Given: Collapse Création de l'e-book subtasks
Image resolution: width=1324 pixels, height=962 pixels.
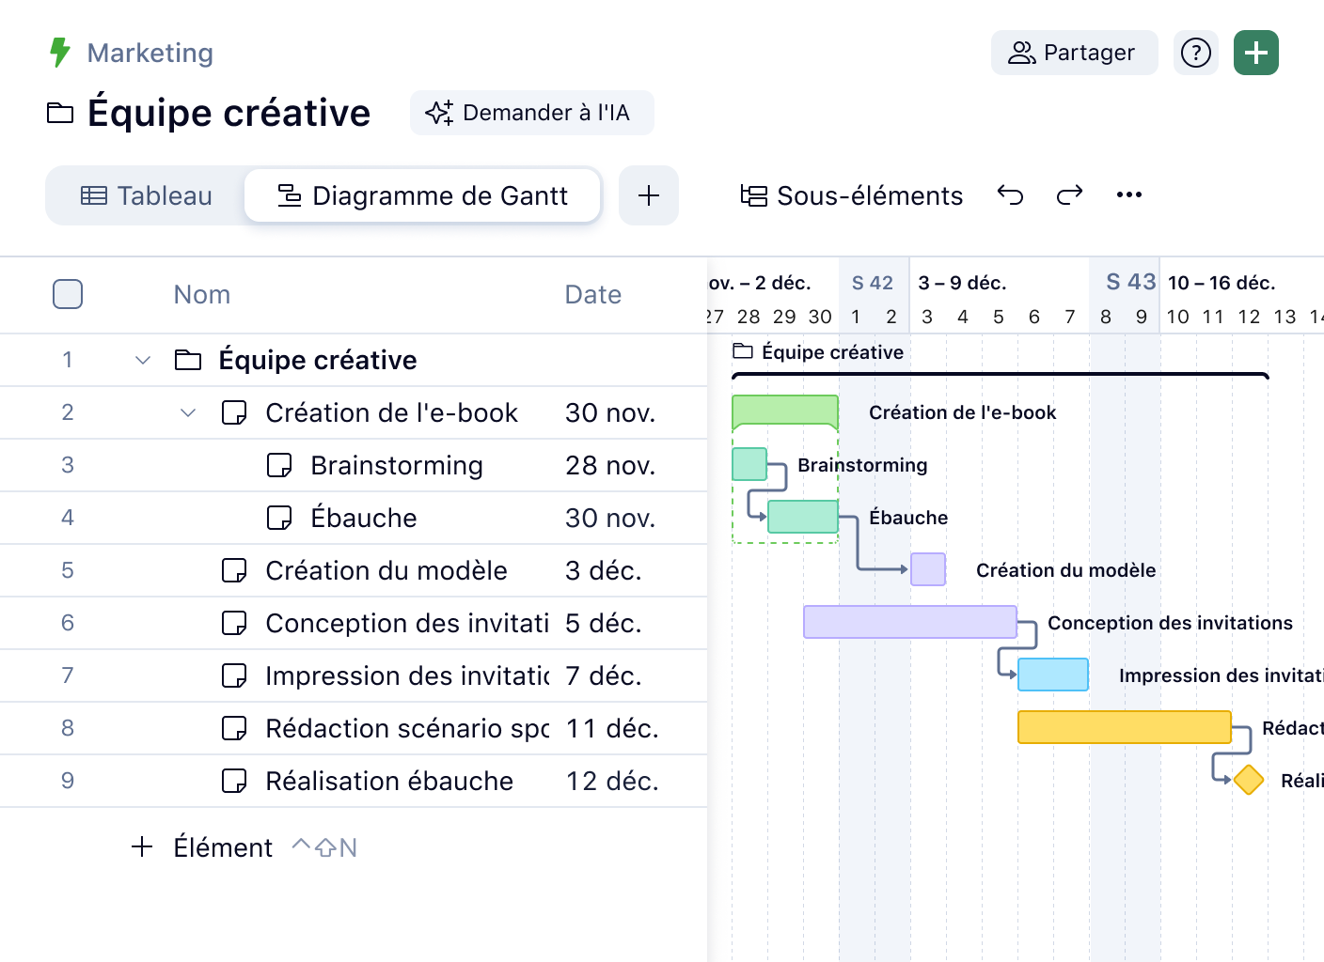Looking at the screenshot, I should (188, 412).
